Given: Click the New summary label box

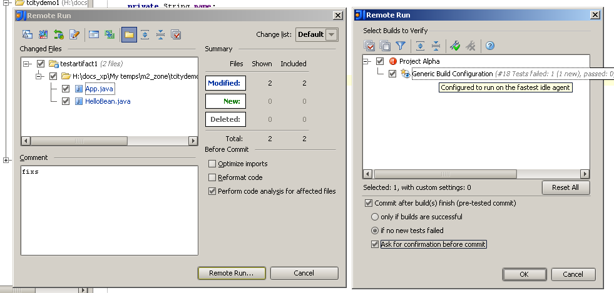Looking at the screenshot, I should [225, 101].
